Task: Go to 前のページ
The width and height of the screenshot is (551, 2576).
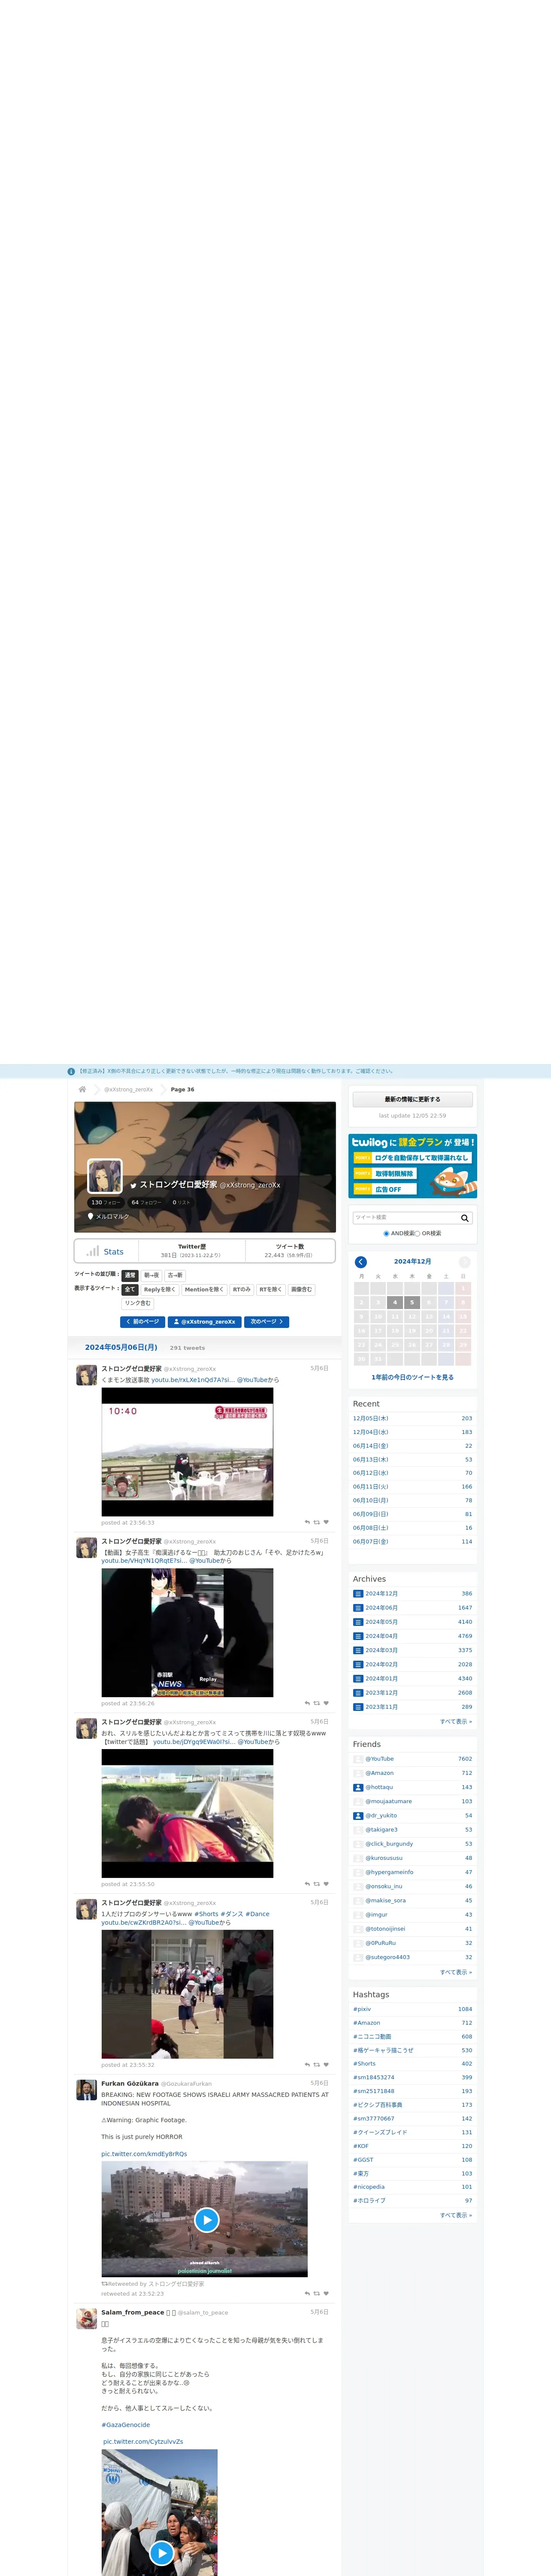Action: pyautogui.click(x=143, y=1322)
